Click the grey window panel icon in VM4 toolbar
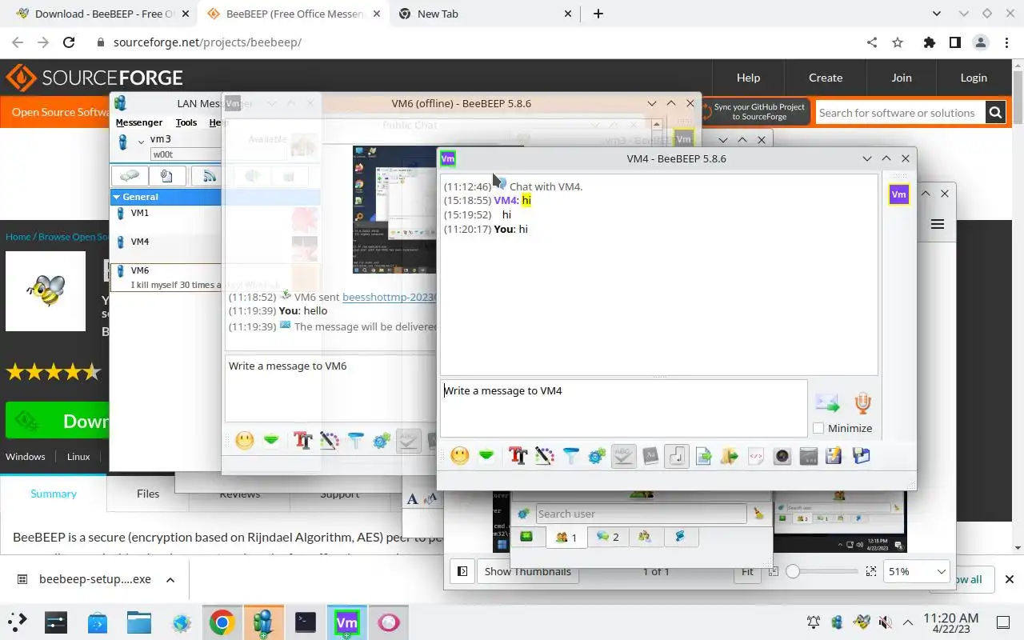The height and width of the screenshot is (640, 1024). (x=808, y=456)
